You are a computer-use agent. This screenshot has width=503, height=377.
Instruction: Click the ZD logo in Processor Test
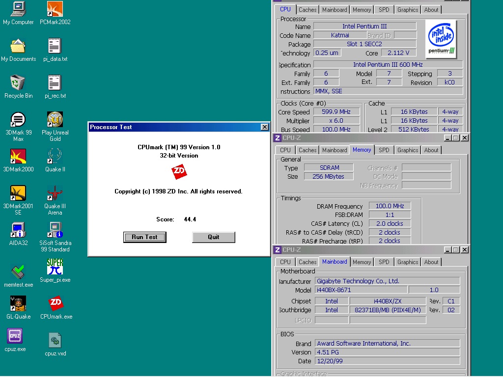[x=179, y=172]
